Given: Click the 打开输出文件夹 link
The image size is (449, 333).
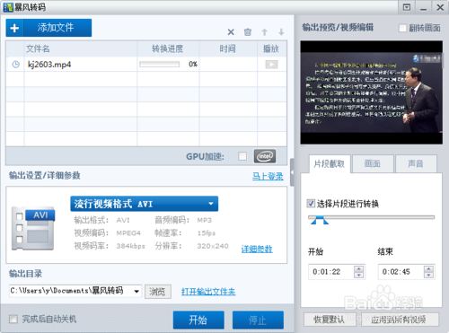Looking at the screenshot, I should pyautogui.click(x=208, y=292).
